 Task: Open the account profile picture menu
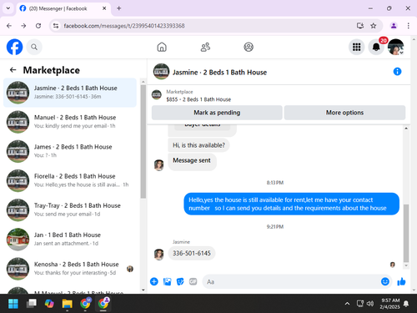(395, 47)
